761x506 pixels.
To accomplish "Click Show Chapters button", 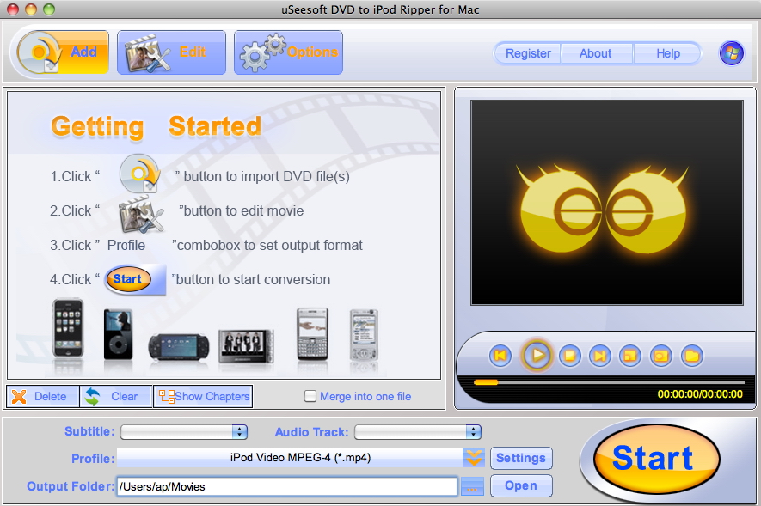I will [203, 396].
